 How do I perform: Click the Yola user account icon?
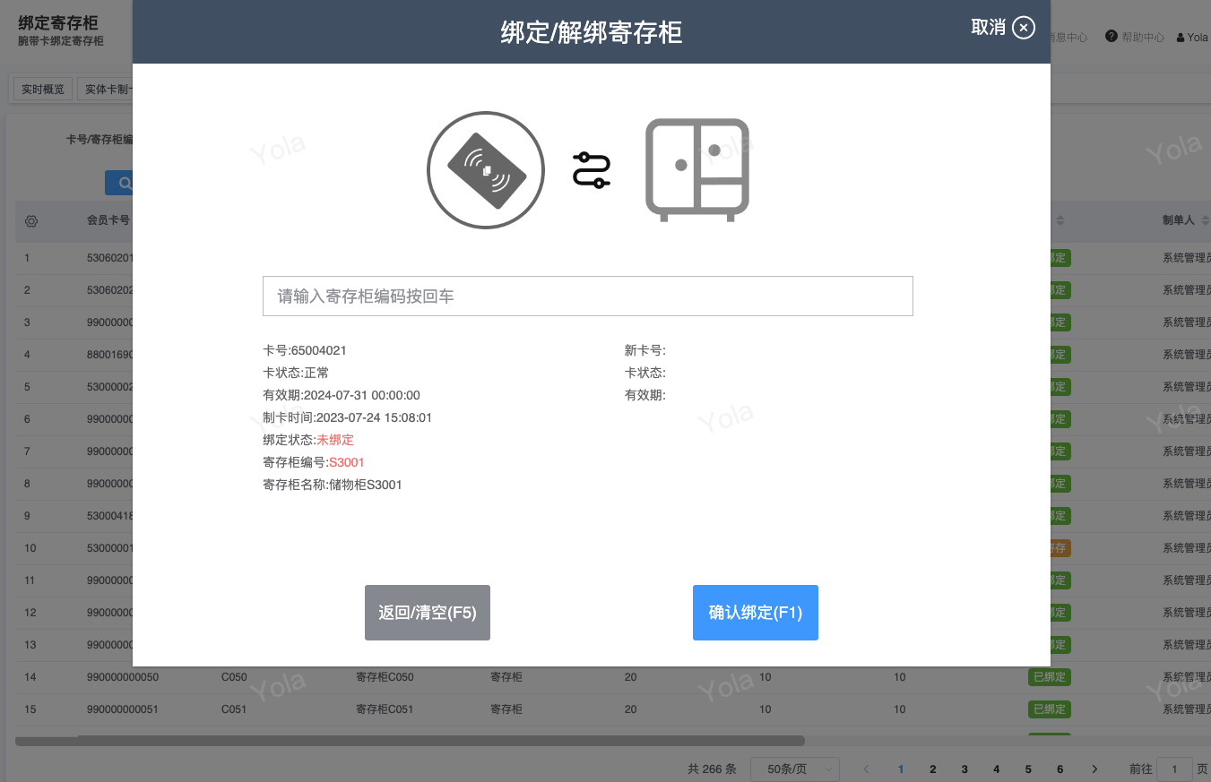coord(1181,38)
